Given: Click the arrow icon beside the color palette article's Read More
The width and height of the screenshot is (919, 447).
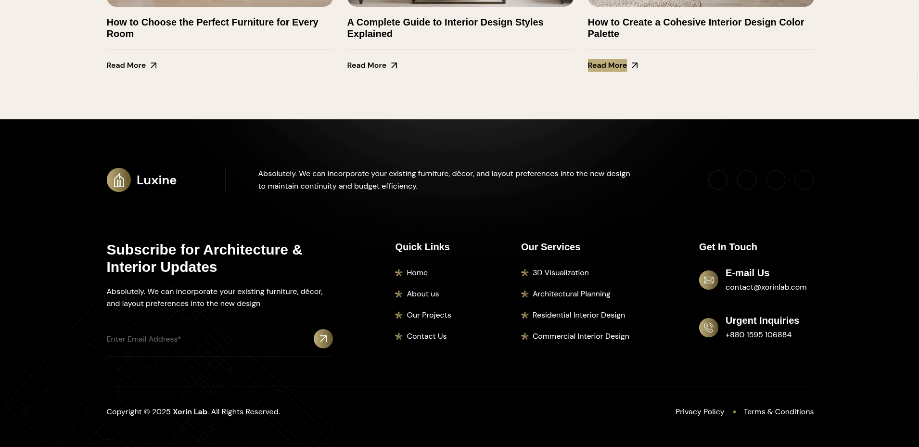Looking at the screenshot, I should coord(635,65).
